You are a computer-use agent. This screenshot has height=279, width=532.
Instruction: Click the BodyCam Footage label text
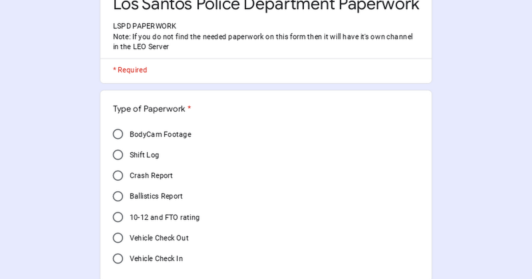[x=160, y=134]
